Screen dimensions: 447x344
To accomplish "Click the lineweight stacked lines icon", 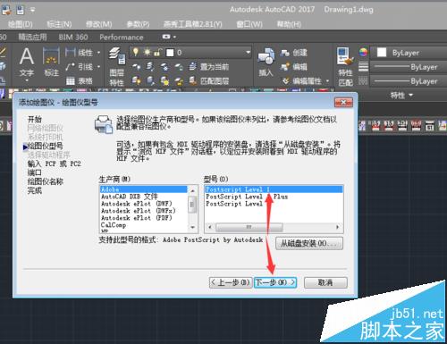I will [x=363, y=67].
